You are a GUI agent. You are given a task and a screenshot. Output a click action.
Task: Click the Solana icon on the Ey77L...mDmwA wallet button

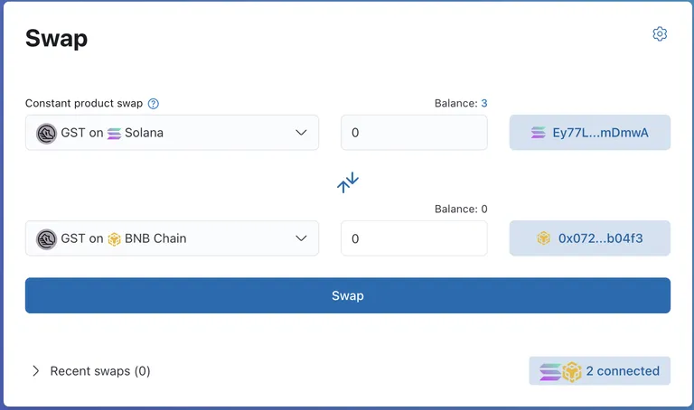click(539, 133)
